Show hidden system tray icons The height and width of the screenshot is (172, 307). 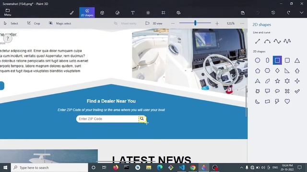(x=241, y=168)
